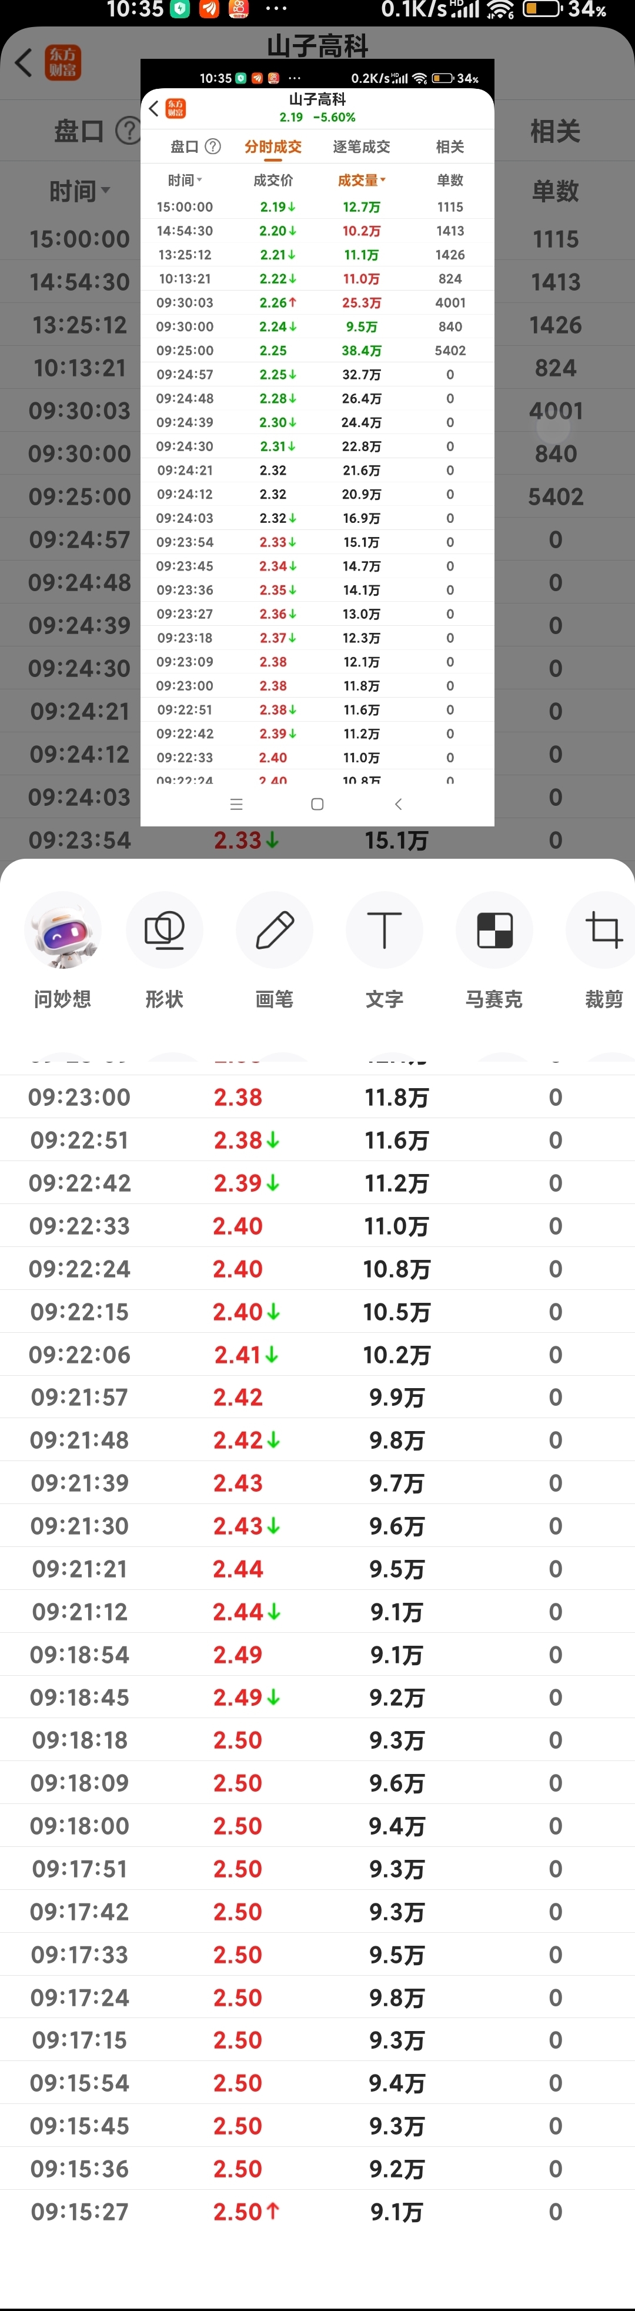Tap the time 09:17:33 in the list
Viewport: 635px width, 2311px height.
click(x=80, y=1955)
